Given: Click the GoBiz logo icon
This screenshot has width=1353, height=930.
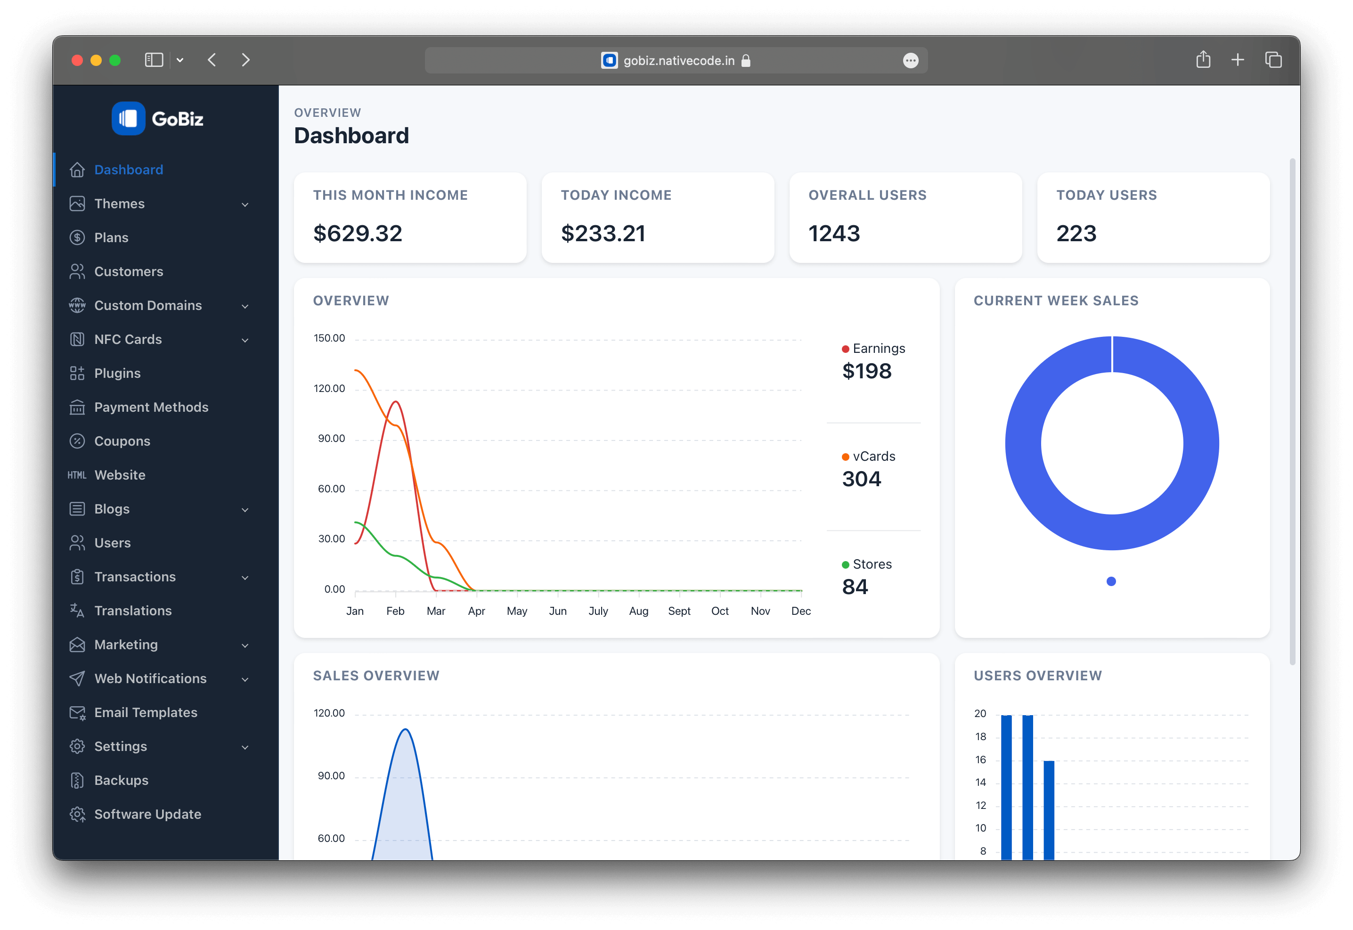Looking at the screenshot, I should (x=128, y=118).
